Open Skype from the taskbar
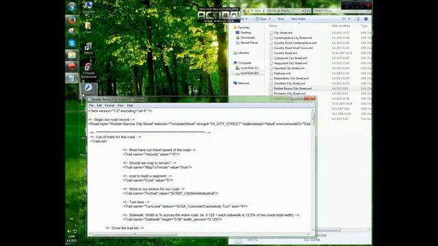This screenshot has width=438, height=246. tap(72, 43)
